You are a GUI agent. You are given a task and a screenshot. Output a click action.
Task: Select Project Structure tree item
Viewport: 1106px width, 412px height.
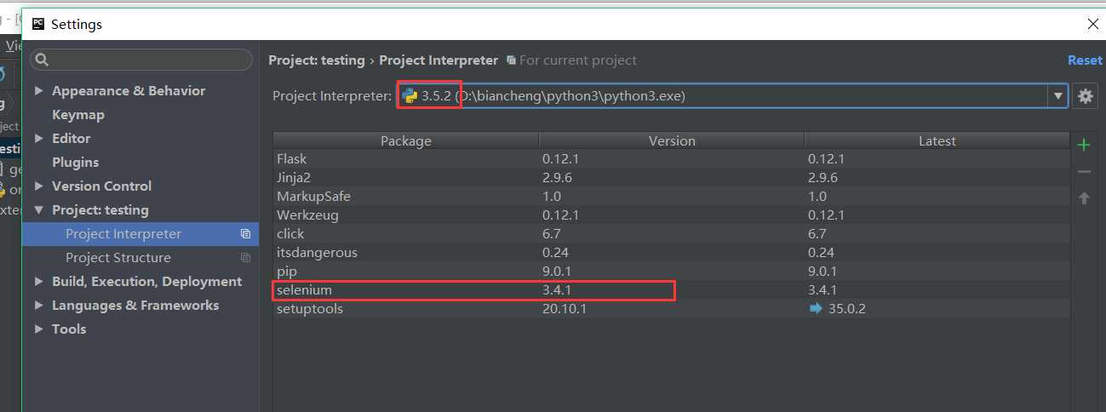(x=140, y=258)
